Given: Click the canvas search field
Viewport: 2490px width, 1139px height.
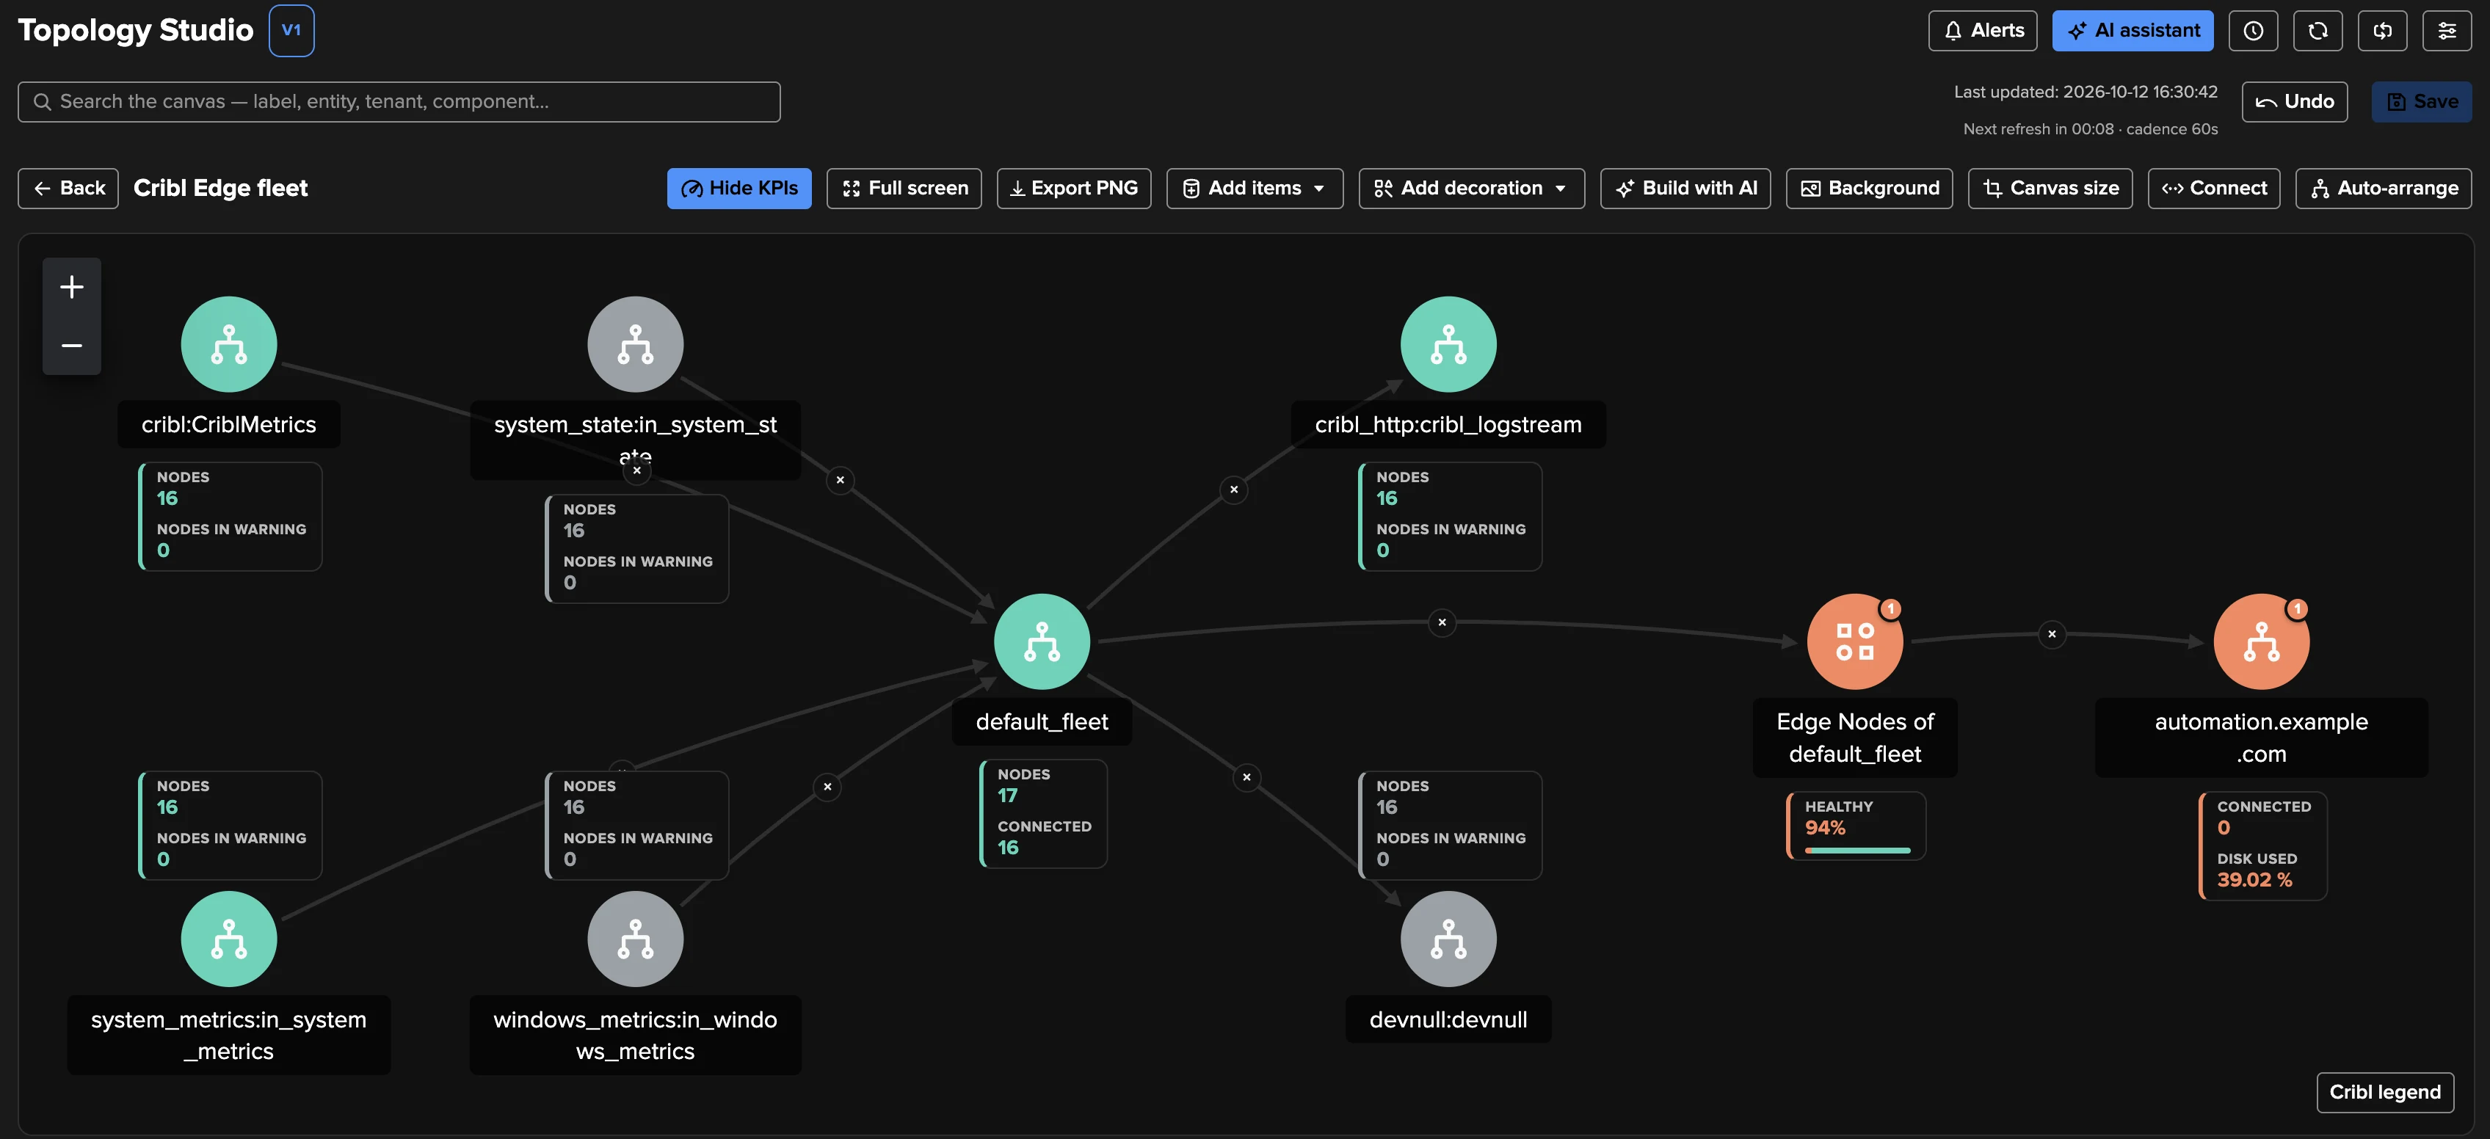Looking at the screenshot, I should point(399,101).
